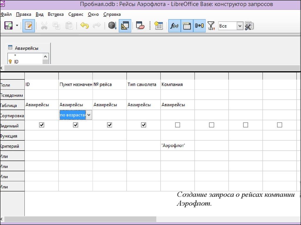
Task: Uncheck Visible checkbox in ID column
Action: click(41, 125)
